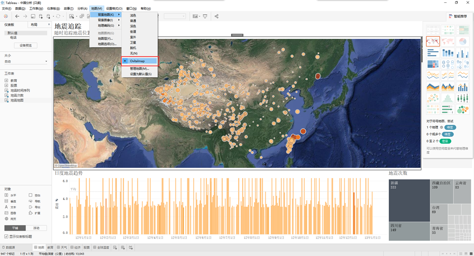The image size is (474, 256).
Task: Click the Tableau start page logo icon
Action: point(6,16)
